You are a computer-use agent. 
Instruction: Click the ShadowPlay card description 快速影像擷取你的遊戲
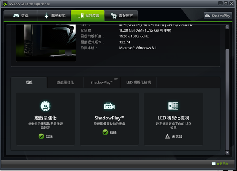pyautogui.click(x=110, y=124)
